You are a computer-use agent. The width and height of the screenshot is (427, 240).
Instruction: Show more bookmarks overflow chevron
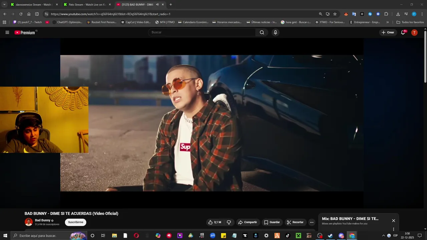(x=387, y=22)
